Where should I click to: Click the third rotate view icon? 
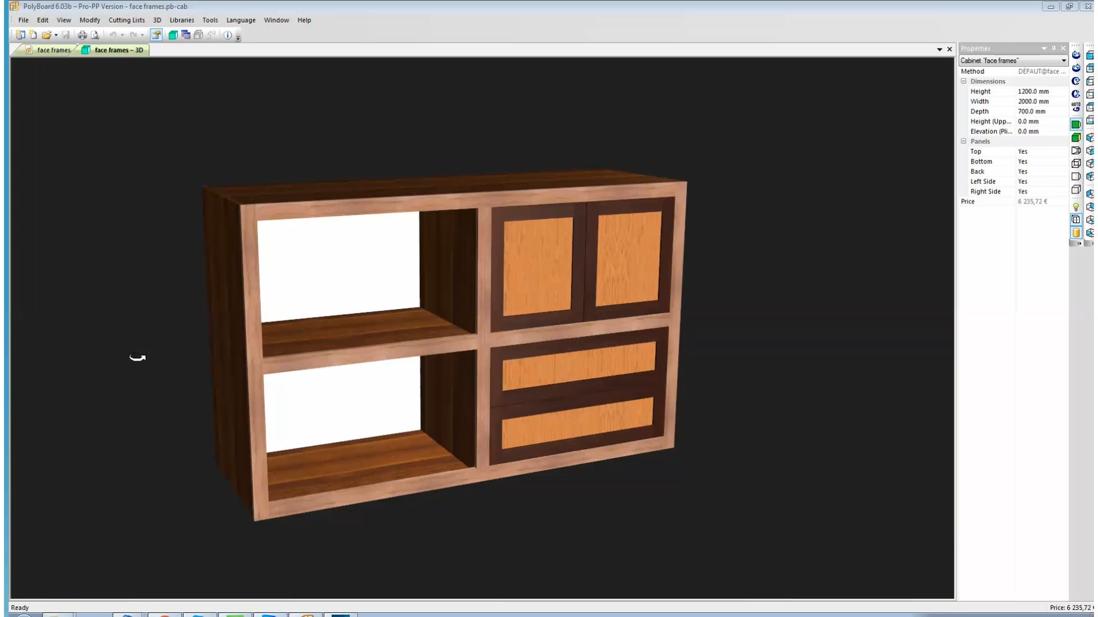point(1076,81)
